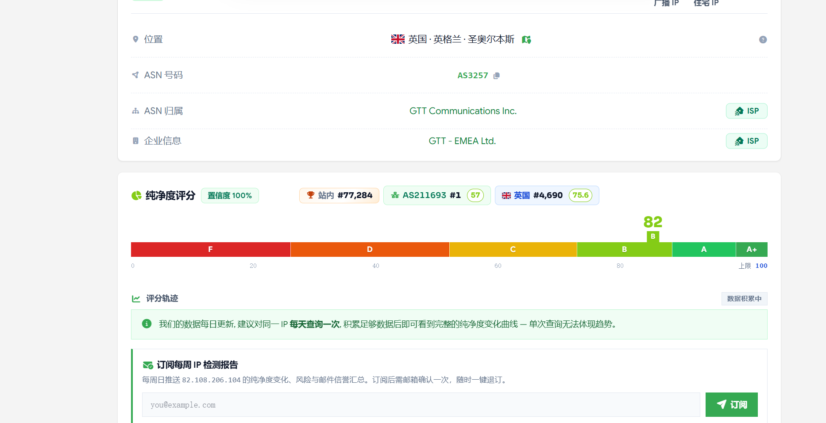
Task: Click the 57 score pill
Action: [475, 195]
